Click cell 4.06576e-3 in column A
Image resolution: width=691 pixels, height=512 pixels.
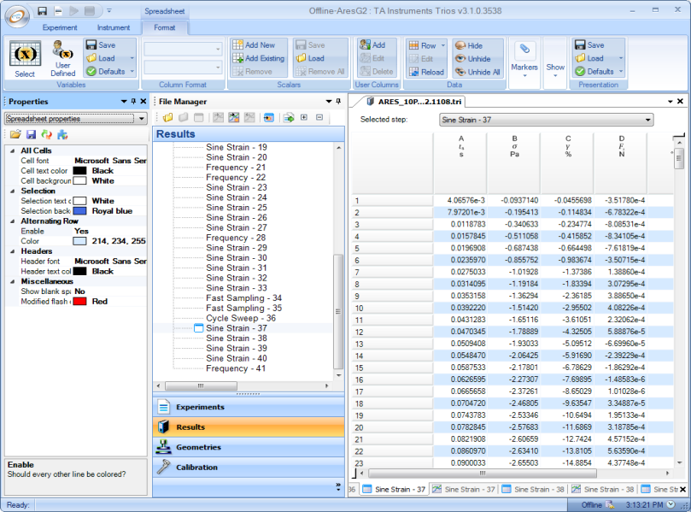[460, 200]
